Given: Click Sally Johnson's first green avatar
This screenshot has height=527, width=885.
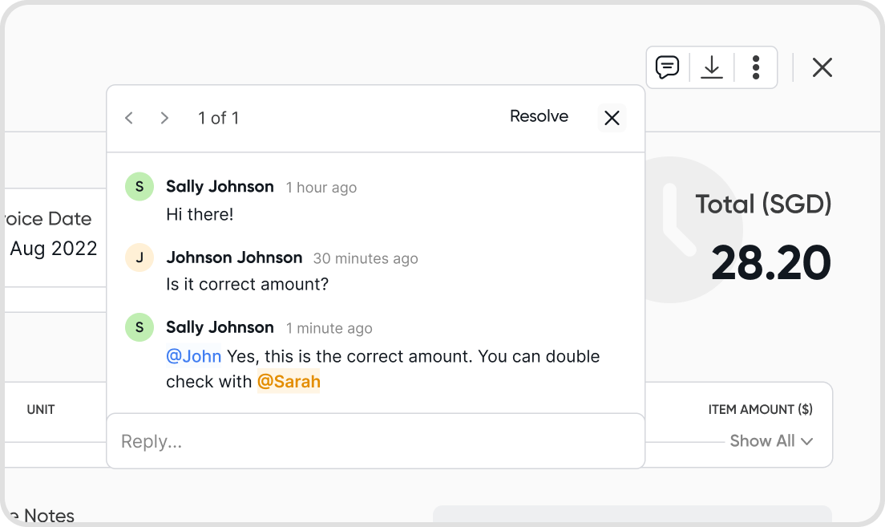Looking at the screenshot, I should [139, 187].
